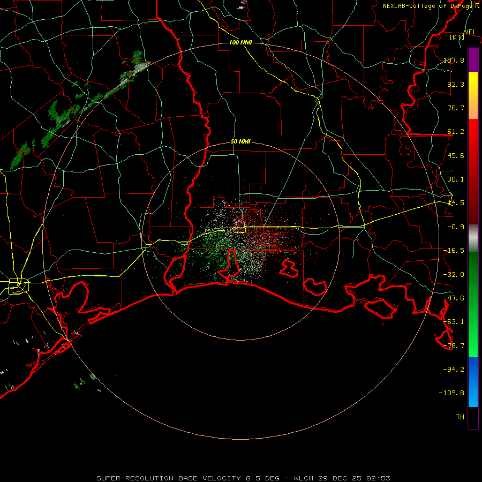The image size is (482, 482).
Task: Pick the gray near-zero segment of velocity scale
Action: (x=473, y=238)
